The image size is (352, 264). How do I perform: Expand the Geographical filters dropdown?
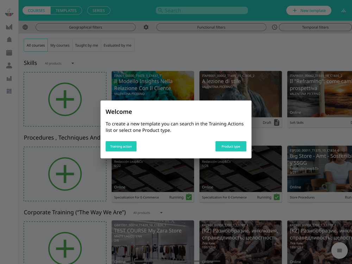86,27
